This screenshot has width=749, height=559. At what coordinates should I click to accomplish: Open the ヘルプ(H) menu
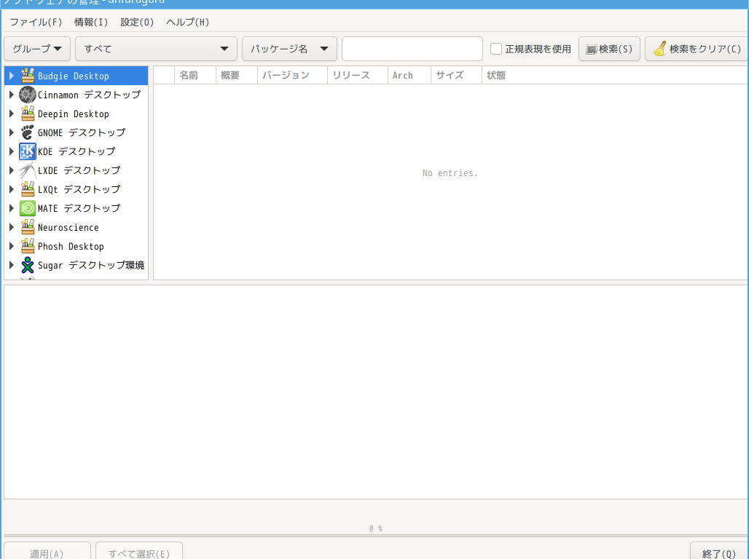pos(188,22)
